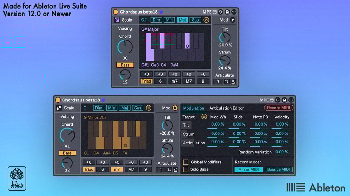The image size is (350, 196).
Task: Click the Tilt knob in upper device
Action: [x=225, y=37]
